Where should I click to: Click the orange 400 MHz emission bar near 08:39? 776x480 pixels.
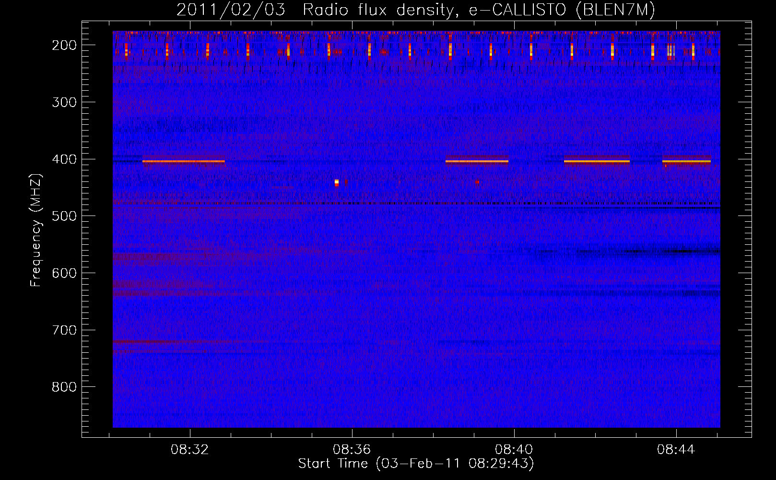coord(477,161)
